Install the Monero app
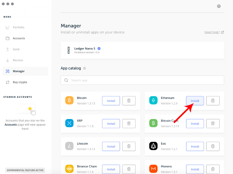 pos(195,169)
